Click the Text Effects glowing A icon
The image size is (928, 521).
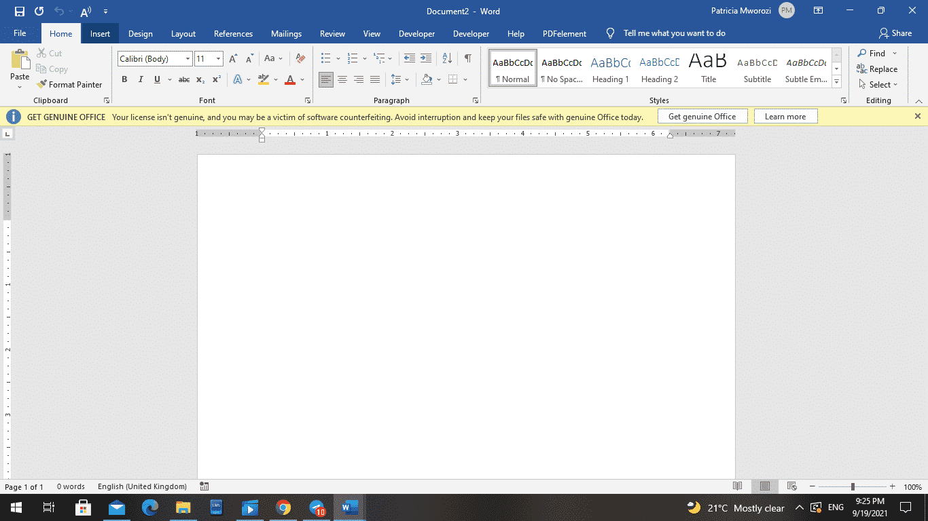tap(238, 79)
